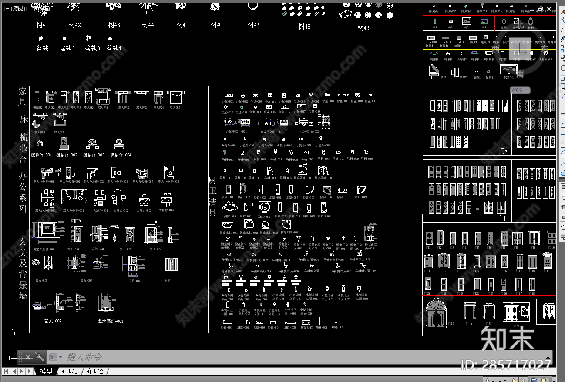Close the command line window
This screenshot has height=382, width=565.
pyautogui.click(x=27, y=357)
